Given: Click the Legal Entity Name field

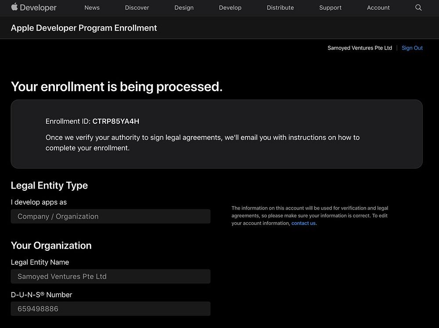Looking at the screenshot, I should tap(111, 277).
